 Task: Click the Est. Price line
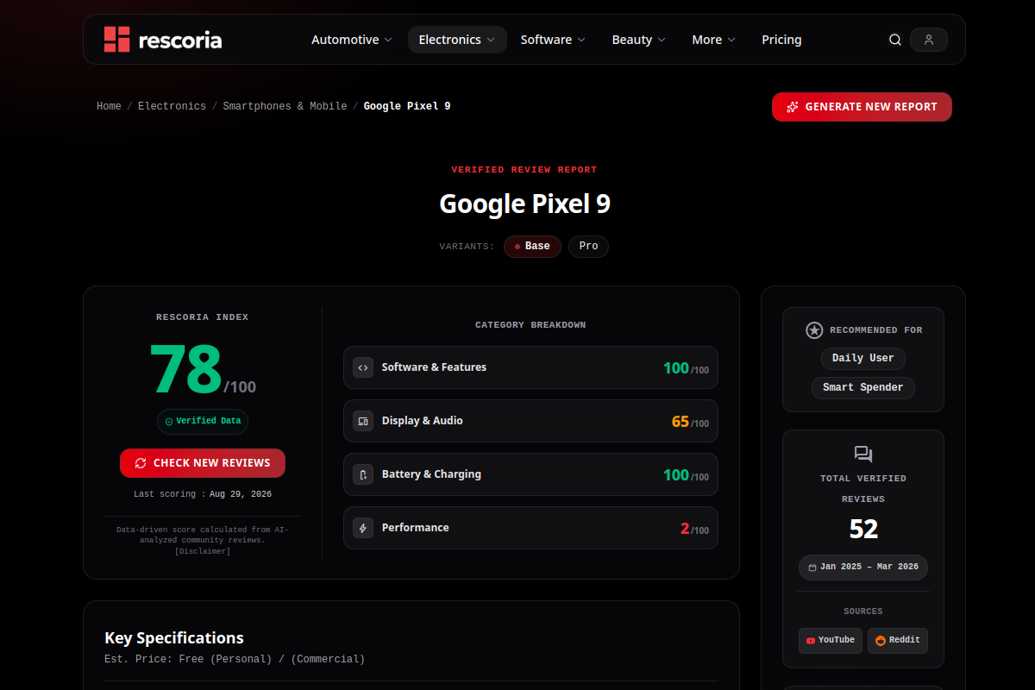235,659
